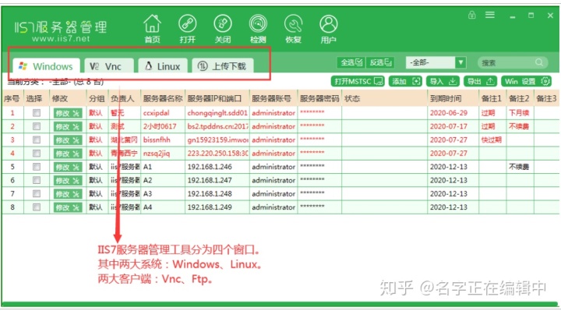Open the 用户 user icon
This screenshot has height=311, width=561.
click(x=329, y=29)
